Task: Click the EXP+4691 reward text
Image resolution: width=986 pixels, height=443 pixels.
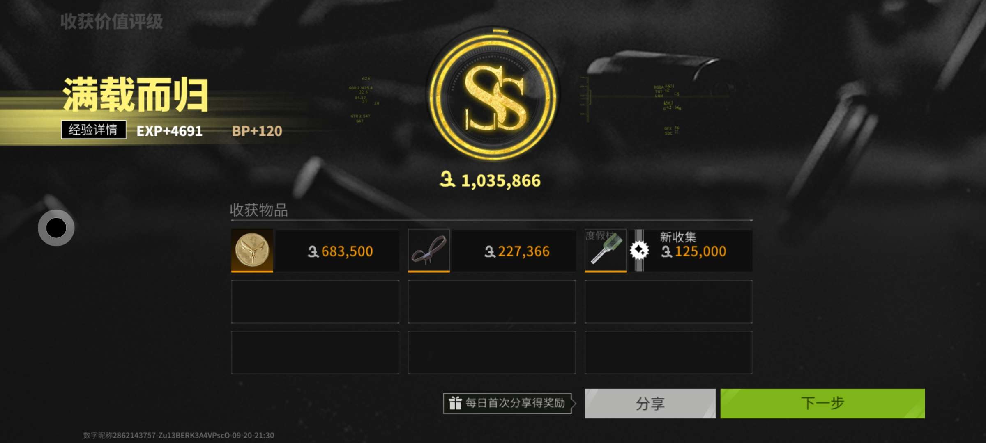Action: pos(169,131)
